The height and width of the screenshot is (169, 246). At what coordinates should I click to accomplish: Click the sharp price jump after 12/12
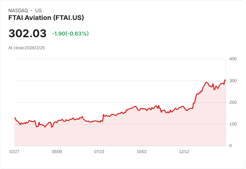[195, 98]
